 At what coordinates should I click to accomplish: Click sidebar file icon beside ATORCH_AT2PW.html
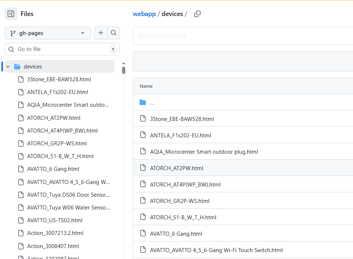(21, 118)
